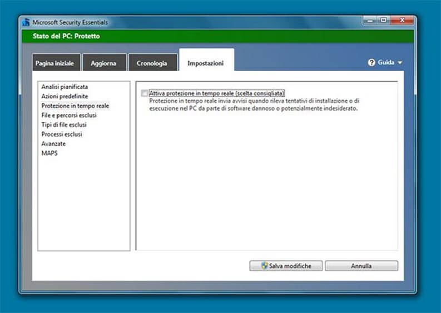Click the Microsoft Security Essentials title bar icon
441x313 pixels.
pos(26,22)
